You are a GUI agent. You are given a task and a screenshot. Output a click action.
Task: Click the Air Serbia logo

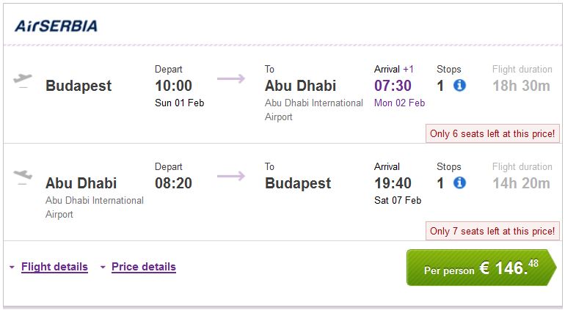56,26
